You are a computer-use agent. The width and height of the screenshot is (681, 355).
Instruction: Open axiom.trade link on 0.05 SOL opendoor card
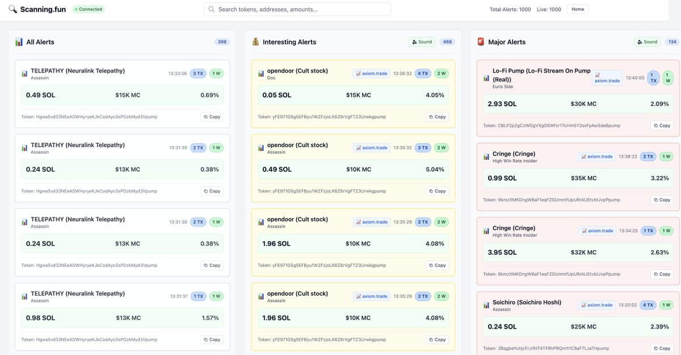[371, 74]
